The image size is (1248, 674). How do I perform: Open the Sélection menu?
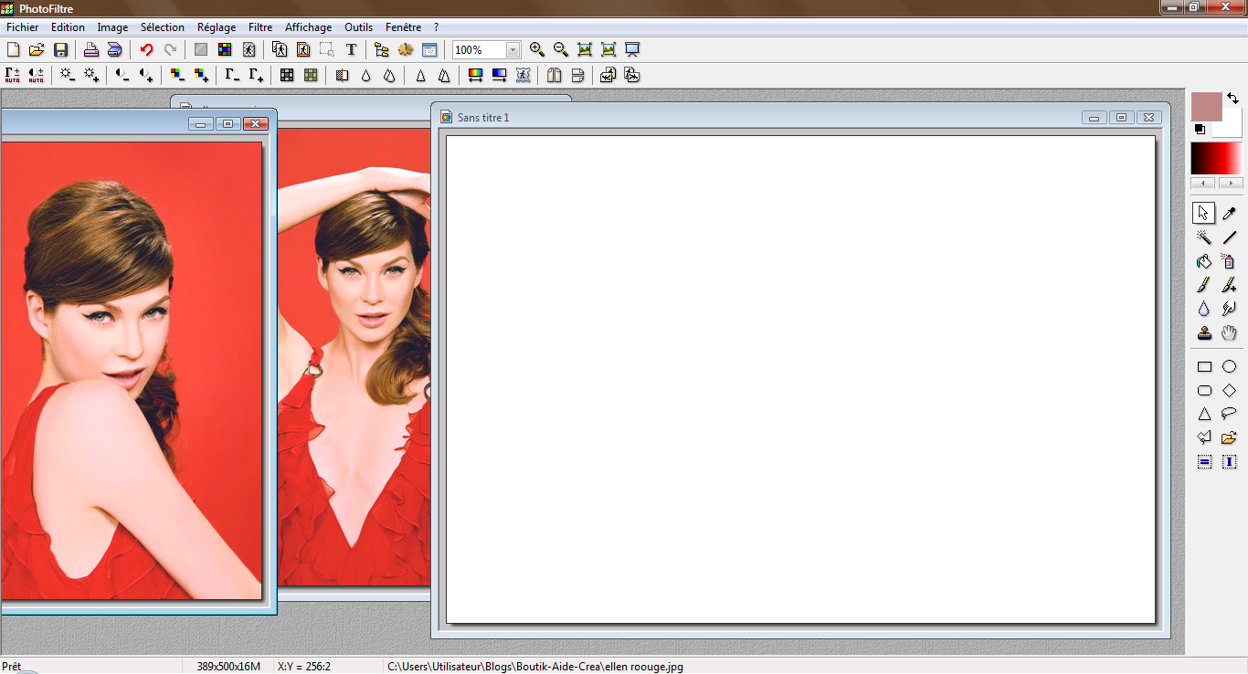[163, 27]
